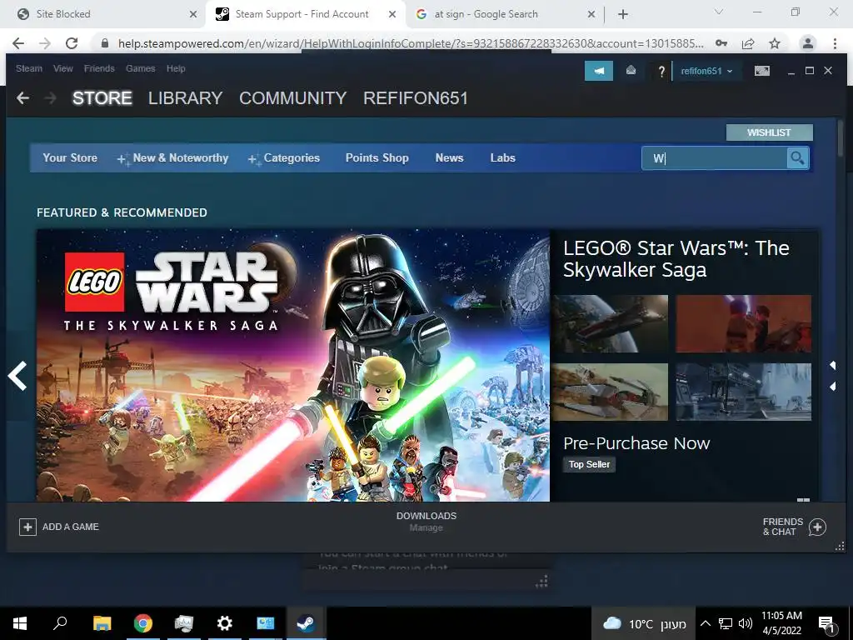
Task: Reload the Chrome page
Action: tap(72, 43)
